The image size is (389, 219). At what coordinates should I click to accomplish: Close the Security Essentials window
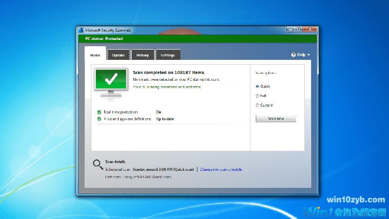click(310, 29)
